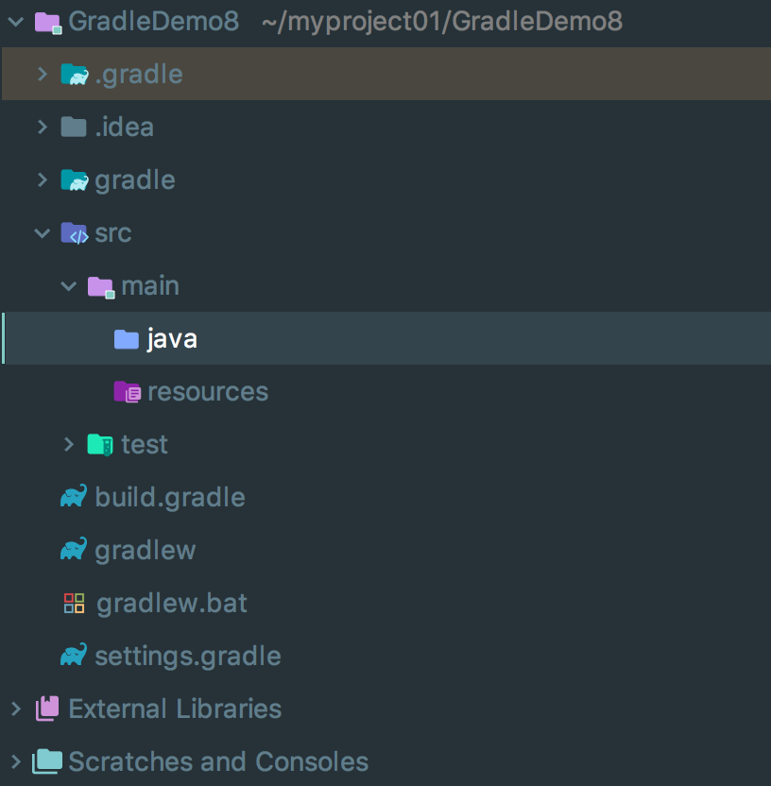Click the src source folder icon
The image size is (771, 786).
pyautogui.click(x=74, y=232)
